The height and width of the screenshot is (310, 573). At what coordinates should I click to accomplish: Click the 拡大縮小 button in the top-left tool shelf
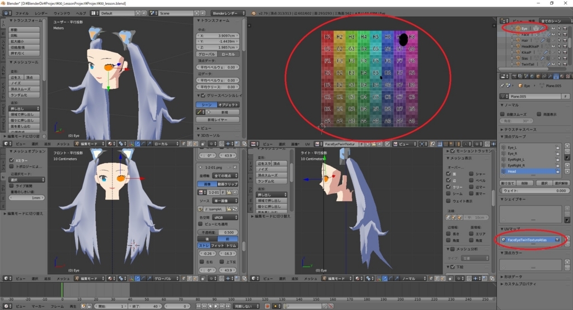click(24, 41)
